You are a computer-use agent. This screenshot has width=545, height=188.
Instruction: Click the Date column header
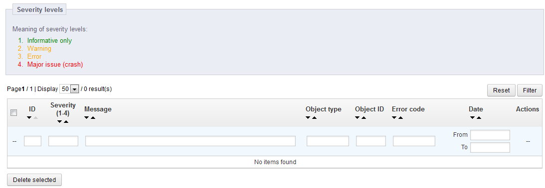(x=476, y=109)
